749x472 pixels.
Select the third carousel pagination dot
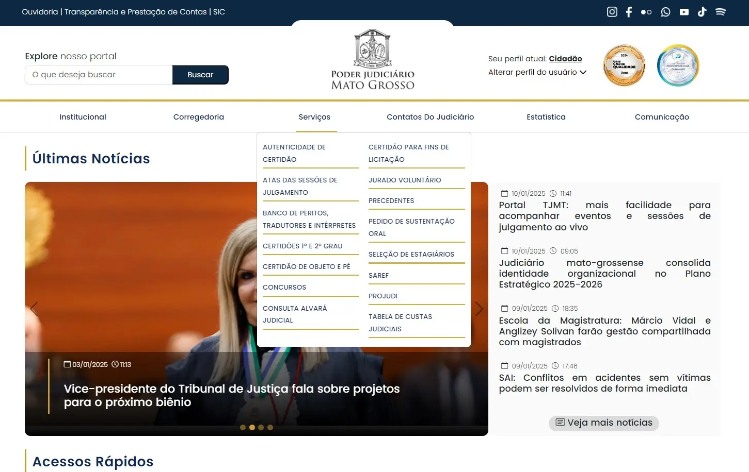(x=261, y=427)
